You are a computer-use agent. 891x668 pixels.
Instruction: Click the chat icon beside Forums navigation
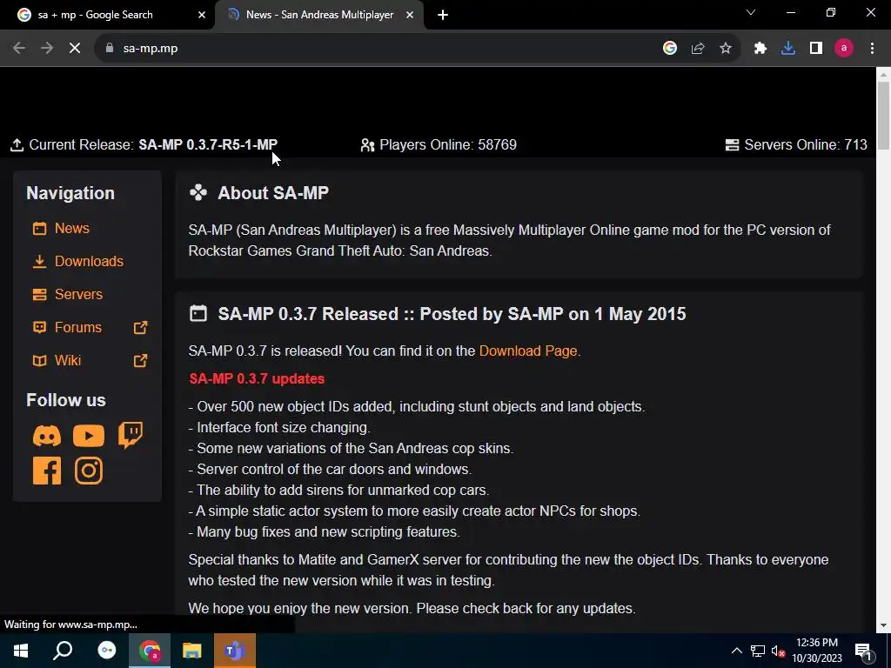pyautogui.click(x=39, y=328)
